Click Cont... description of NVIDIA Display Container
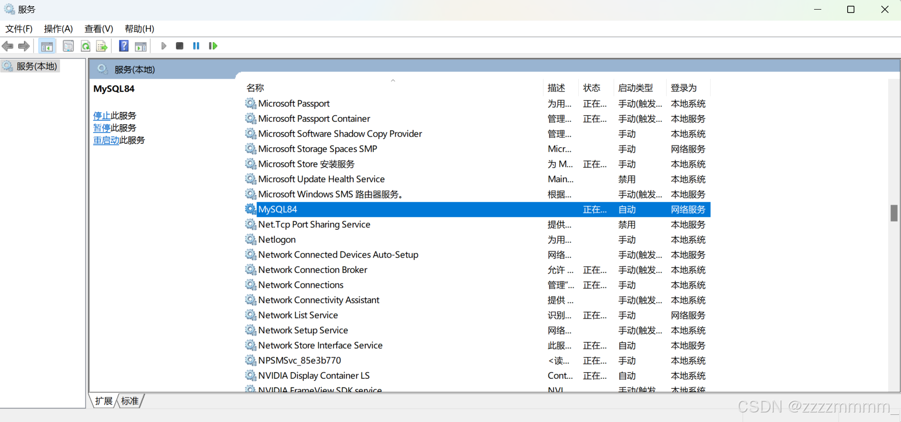Image resolution: width=901 pixels, height=422 pixels. tap(560, 375)
